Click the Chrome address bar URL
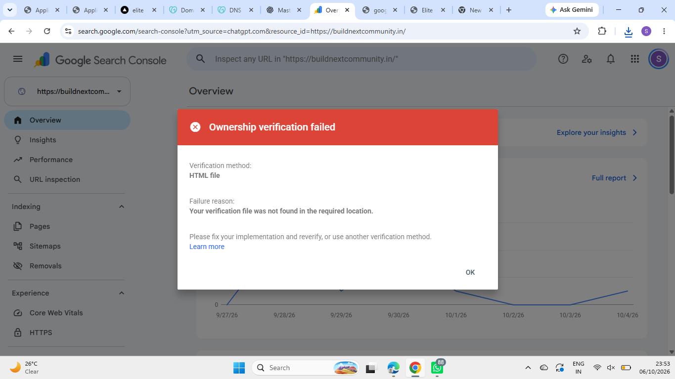Image resolution: width=675 pixels, height=379 pixels. (x=242, y=31)
